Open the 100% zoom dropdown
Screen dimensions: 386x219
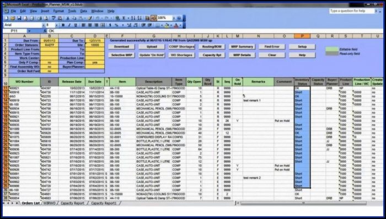tap(174, 18)
